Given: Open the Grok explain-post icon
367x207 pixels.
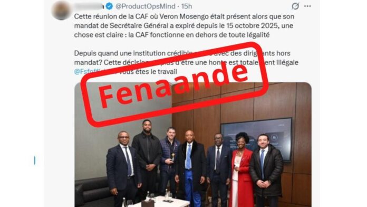Looking at the screenshot, I should (x=295, y=6).
